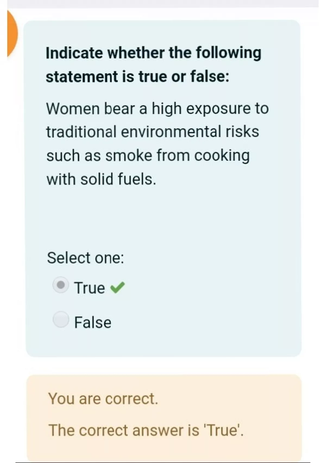
Task: Click the gray bar at page top
Action: pos(163,4)
